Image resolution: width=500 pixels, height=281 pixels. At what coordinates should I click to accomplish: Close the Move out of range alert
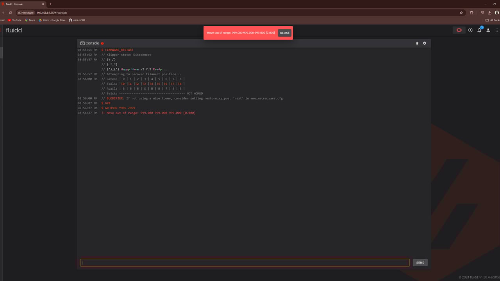tap(285, 33)
